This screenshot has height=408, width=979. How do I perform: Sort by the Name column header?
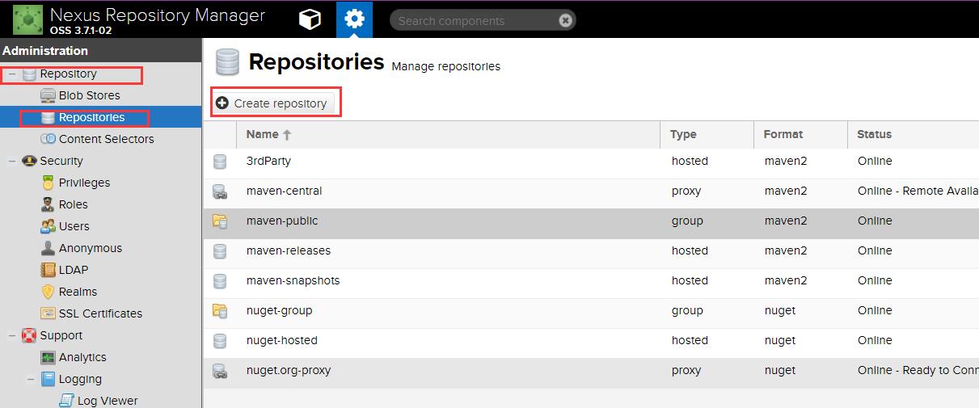coord(263,135)
